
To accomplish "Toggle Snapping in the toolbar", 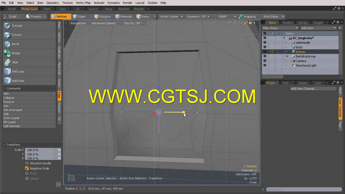I will [x=248, y=16].
